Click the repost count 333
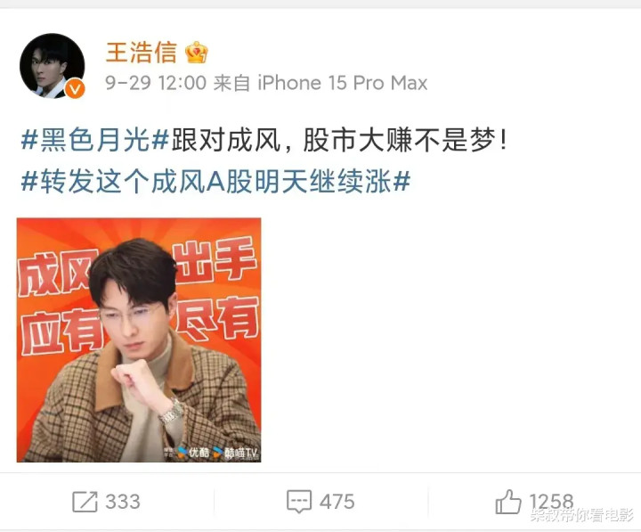 click(x=123, y=502)
